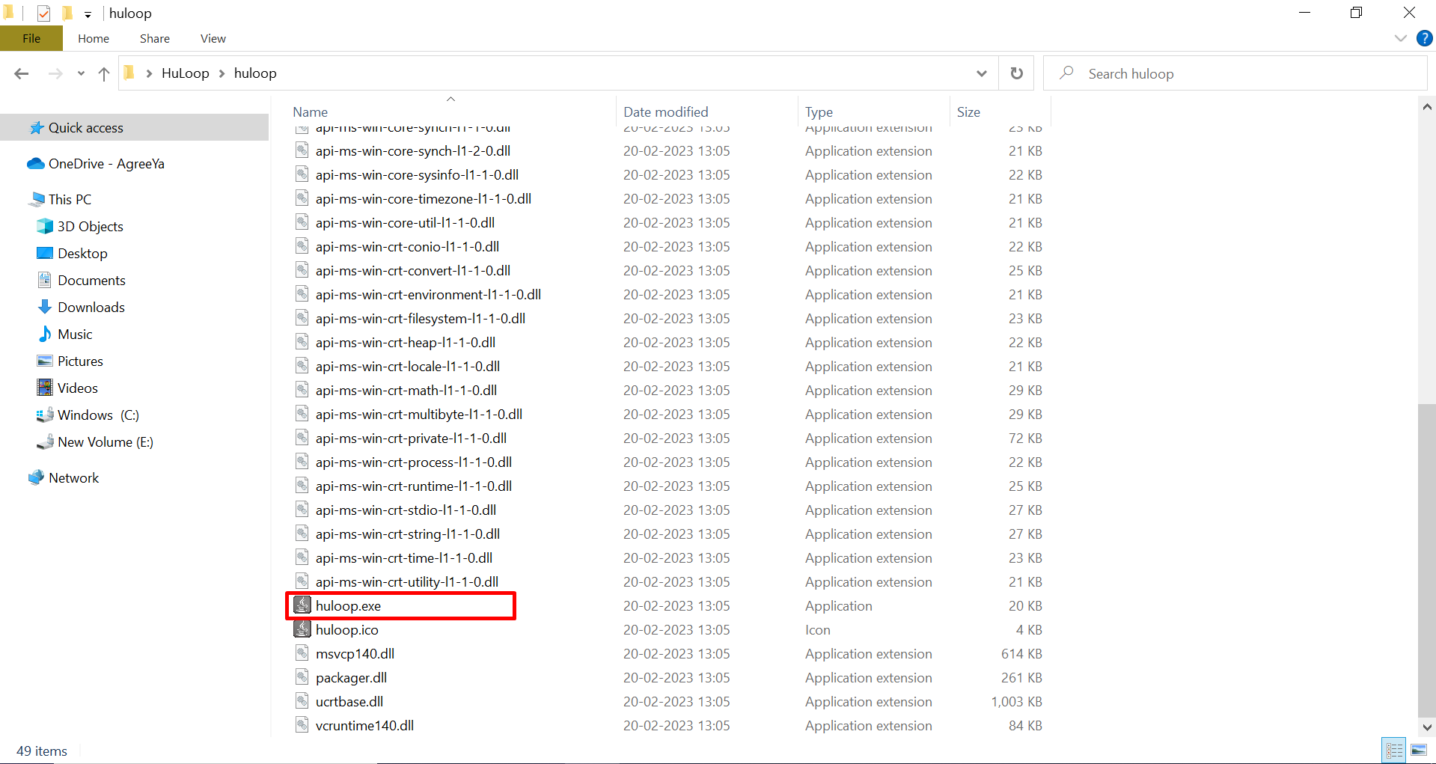Go up one folder level arrow

click(104, 73)
